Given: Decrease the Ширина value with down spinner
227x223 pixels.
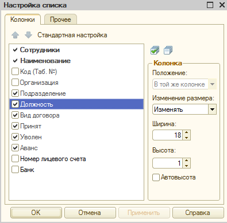Looking at the screenshot, I should (187, 138).
